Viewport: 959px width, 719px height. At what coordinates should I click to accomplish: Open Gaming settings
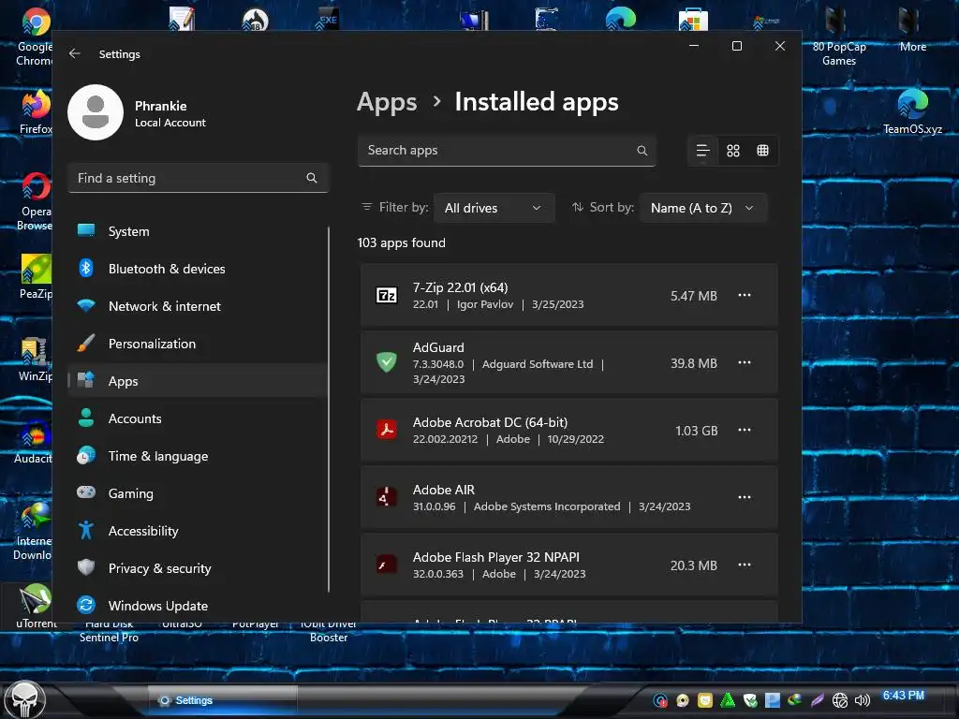pos(197,493)
